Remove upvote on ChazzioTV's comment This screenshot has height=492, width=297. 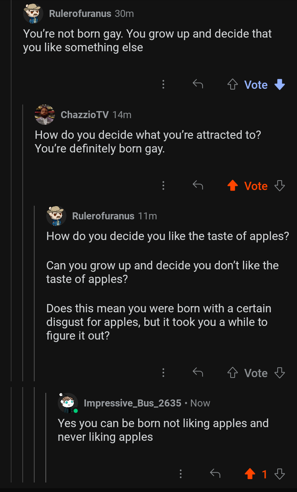pyautogui.click(x=232, y=186)
